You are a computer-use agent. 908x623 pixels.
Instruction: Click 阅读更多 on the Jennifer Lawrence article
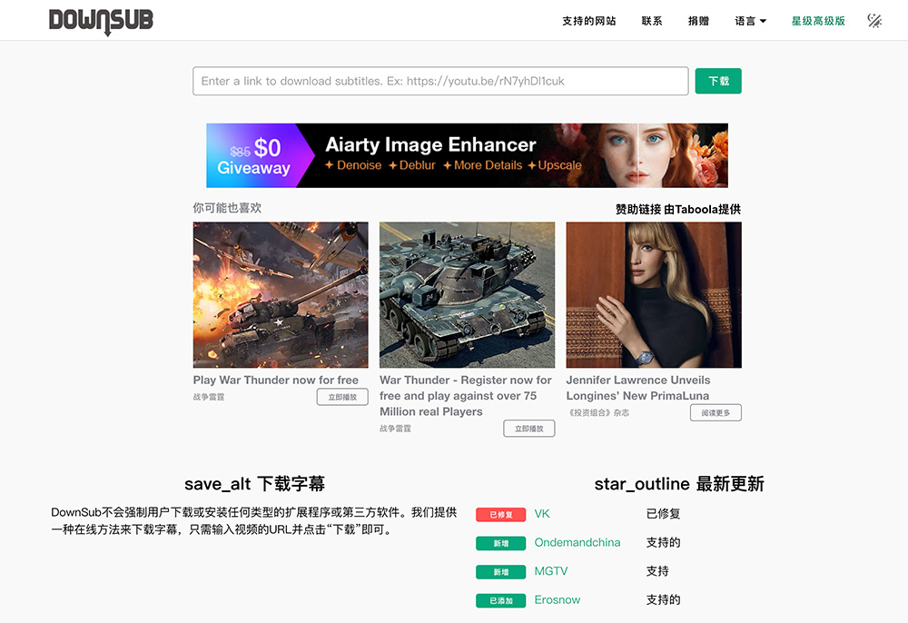coord(716,412)
